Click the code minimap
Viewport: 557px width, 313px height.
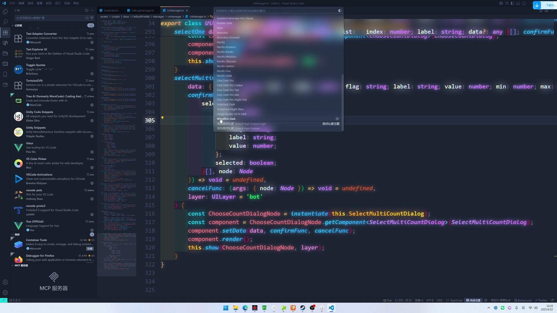[x=117, y=148]
